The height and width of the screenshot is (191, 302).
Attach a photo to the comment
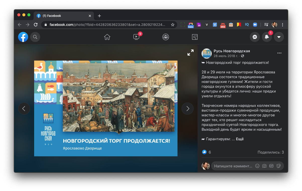coord(264,166)
